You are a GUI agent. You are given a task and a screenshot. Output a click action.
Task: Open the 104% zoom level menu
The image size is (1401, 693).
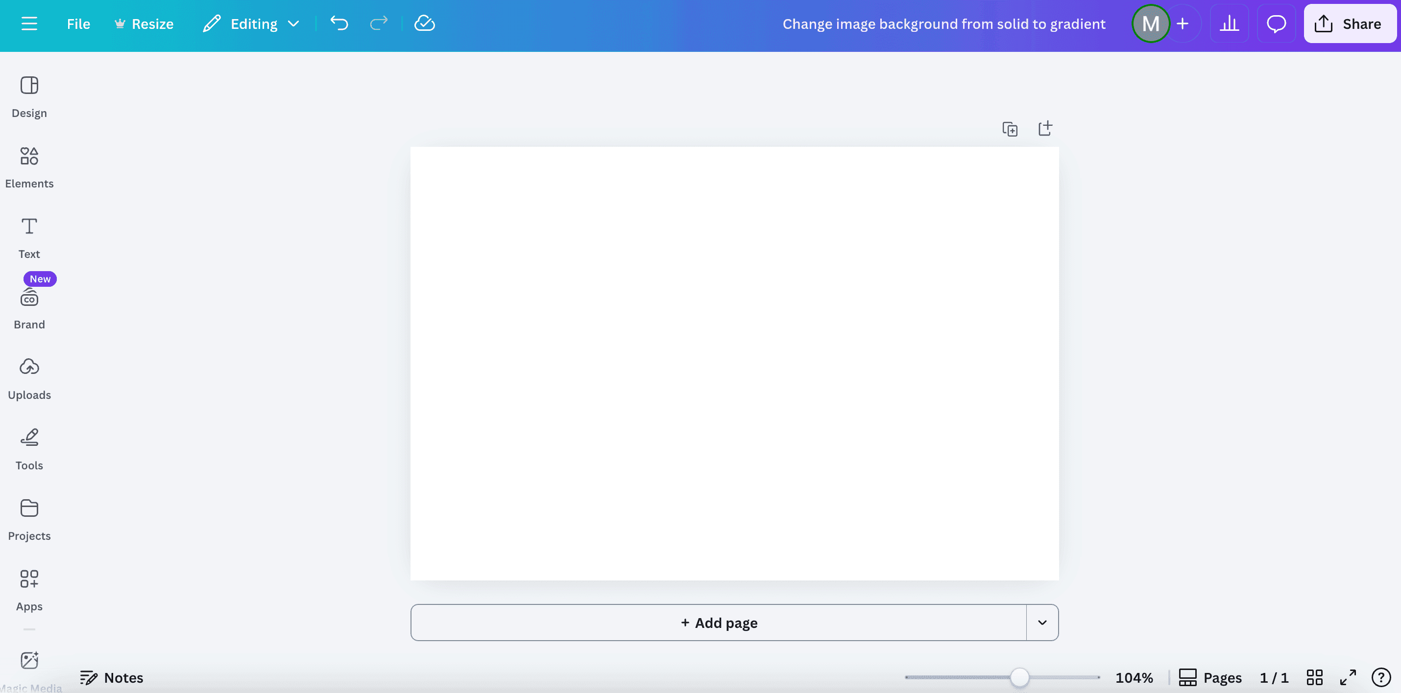[x=1134, y=677]
